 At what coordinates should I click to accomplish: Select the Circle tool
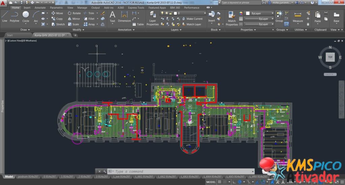(26, 17)
